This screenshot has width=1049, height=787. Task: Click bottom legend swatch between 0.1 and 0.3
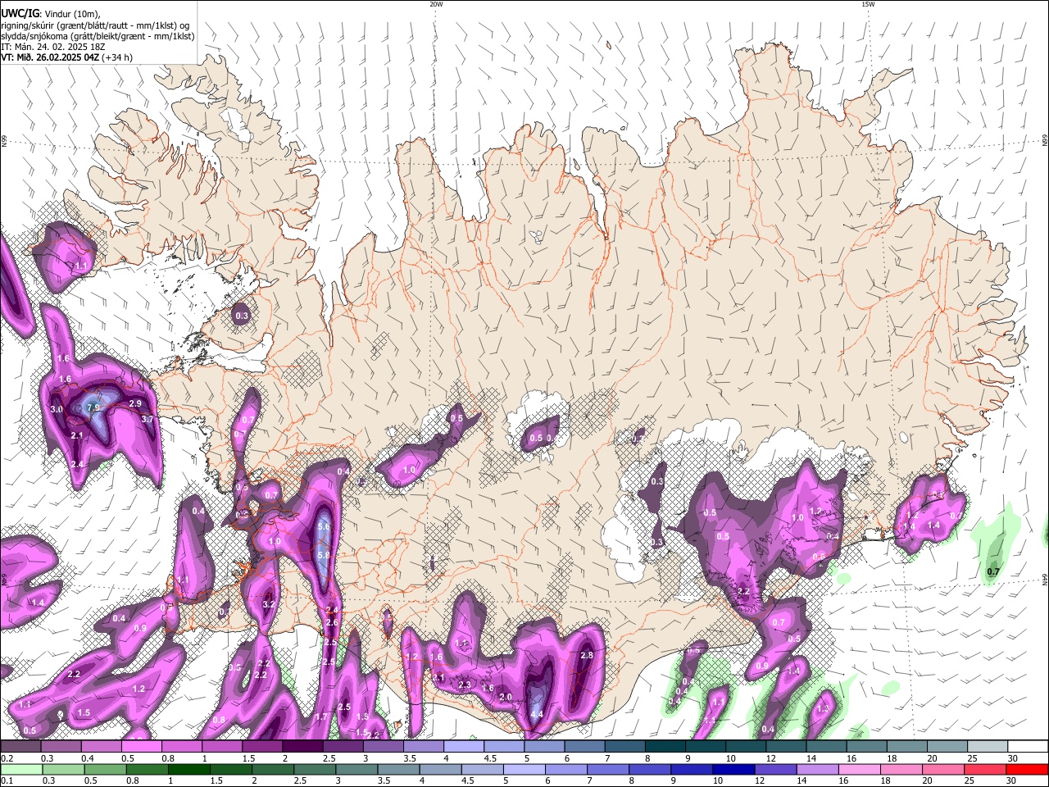click(x=20, y=769)
